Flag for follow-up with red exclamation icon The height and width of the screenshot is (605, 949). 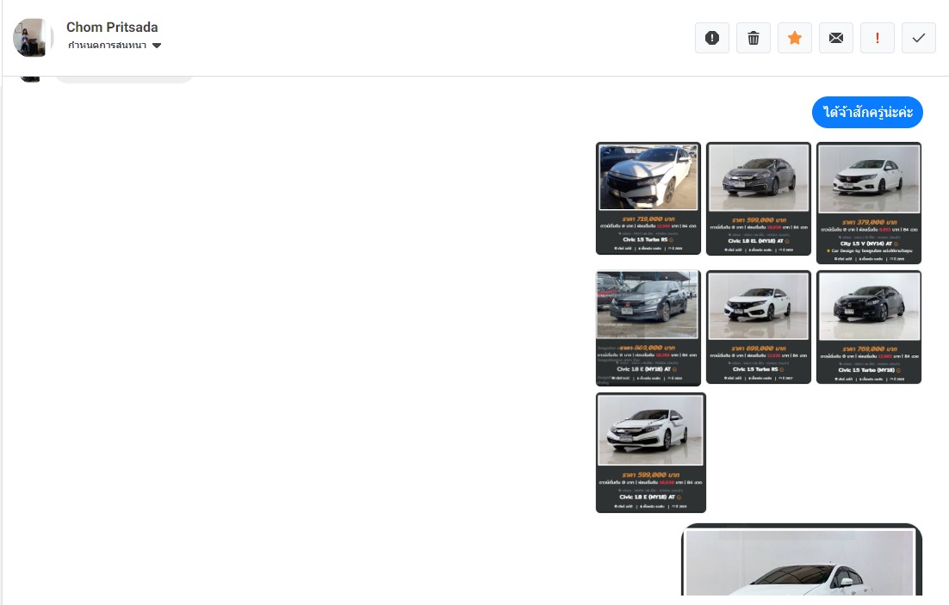[x=877, y=38]
